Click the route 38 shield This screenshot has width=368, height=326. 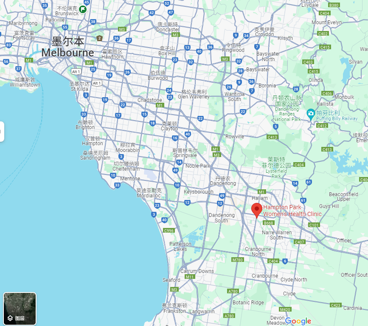(x=93, y=22)
